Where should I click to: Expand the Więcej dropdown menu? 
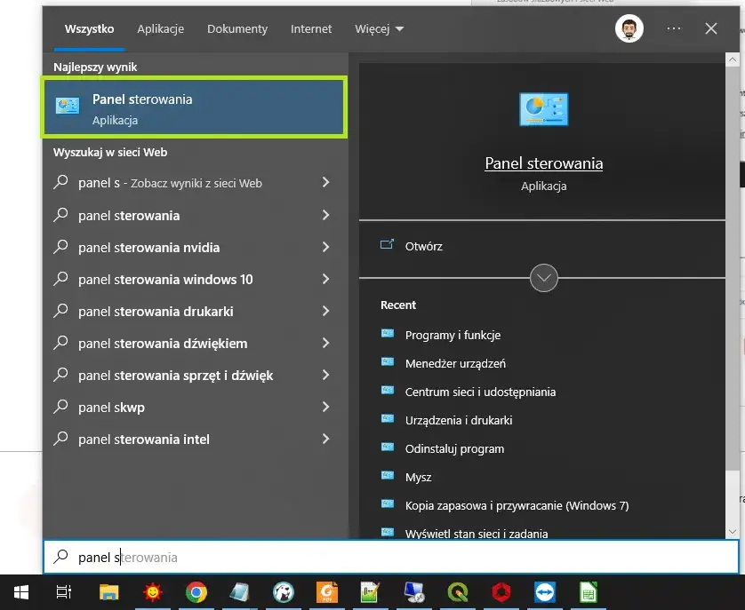pos(379,28)
